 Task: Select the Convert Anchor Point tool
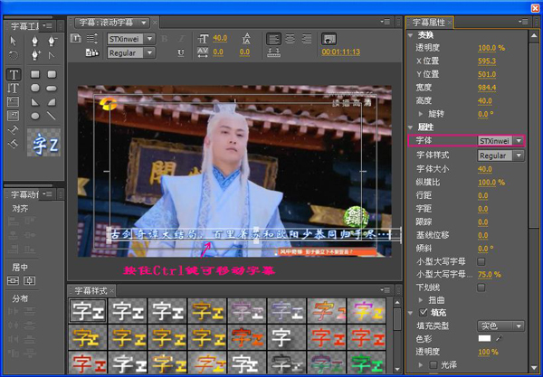pos(52,55)
